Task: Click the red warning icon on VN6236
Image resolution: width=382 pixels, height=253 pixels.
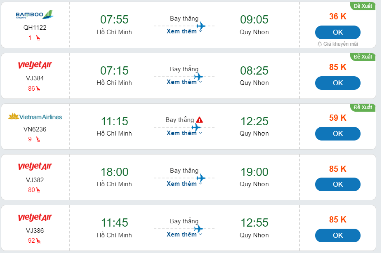Action: point(200,120)
